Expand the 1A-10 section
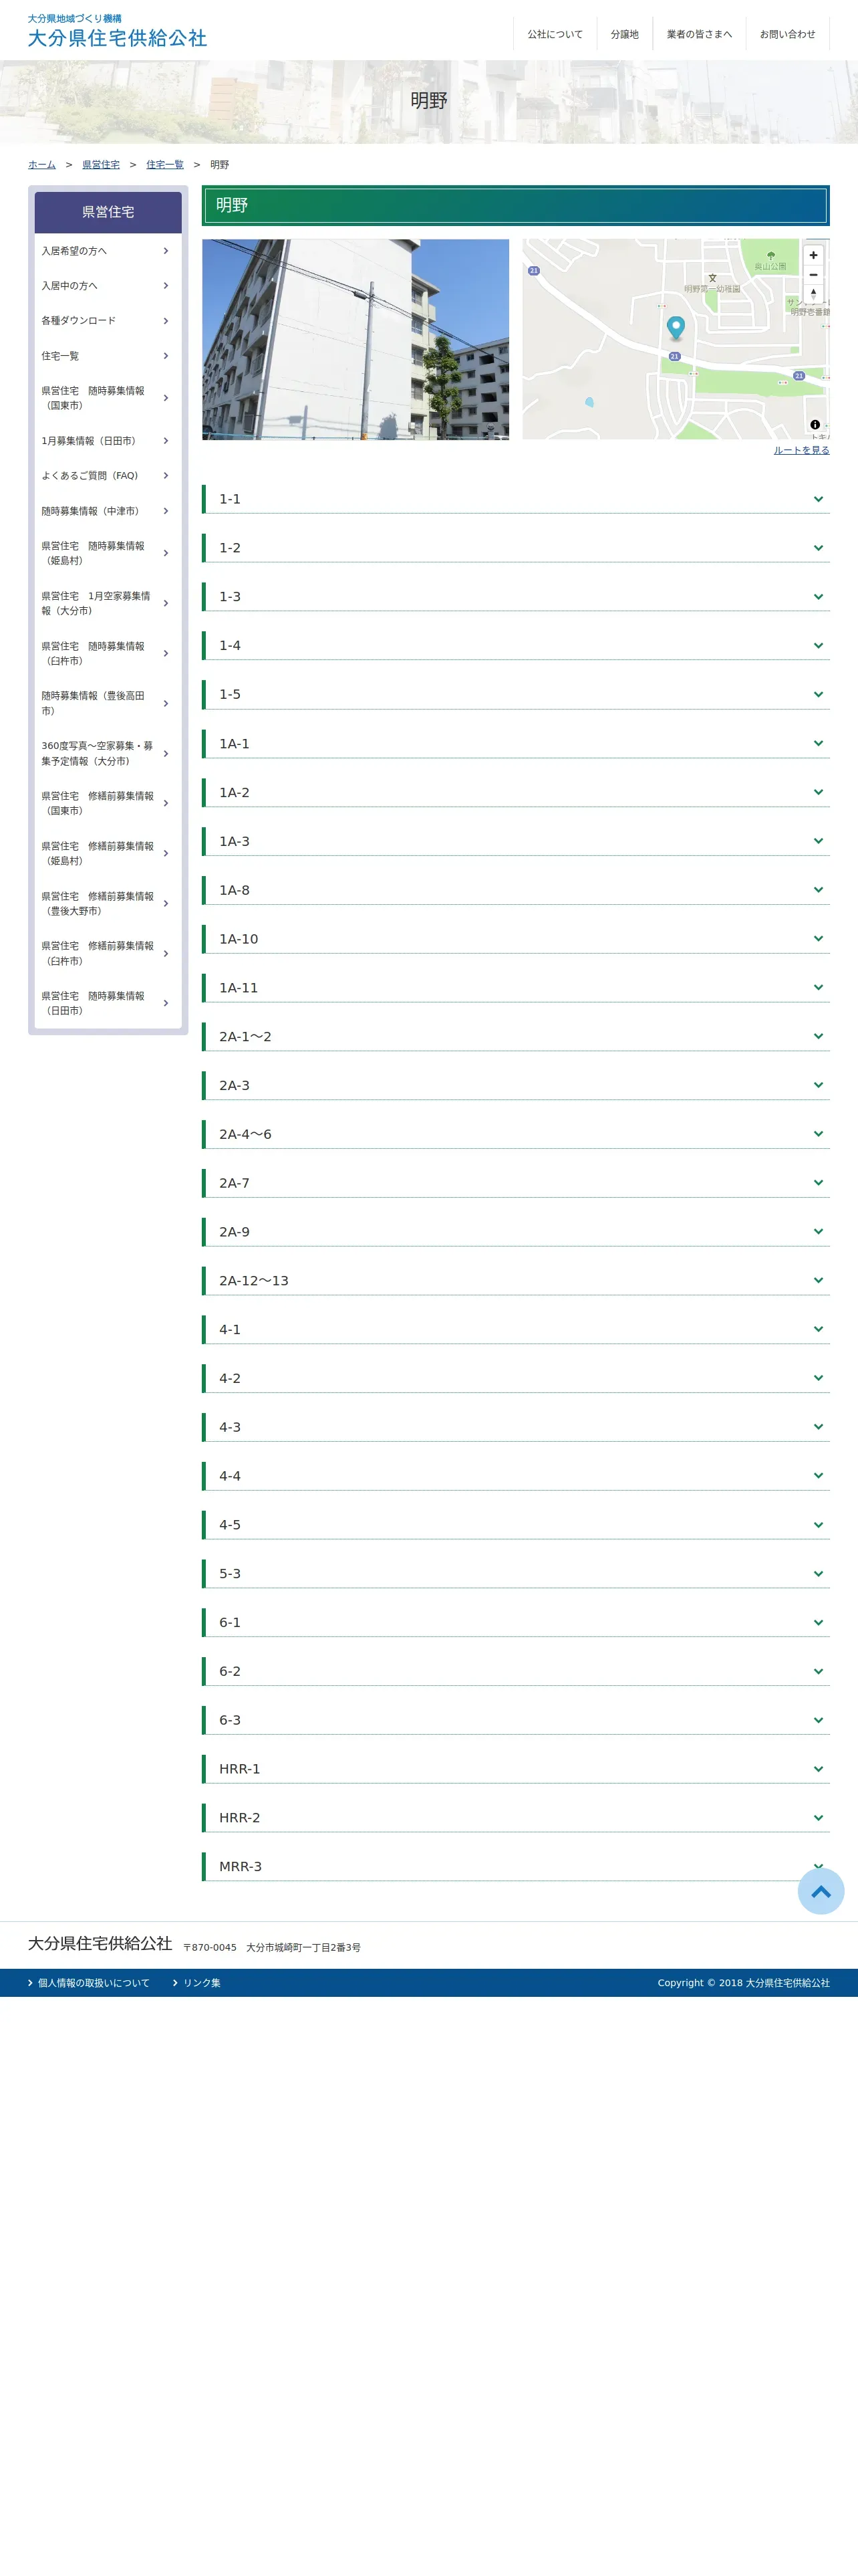The image size is (858, 2576). [x=515, y=939]
